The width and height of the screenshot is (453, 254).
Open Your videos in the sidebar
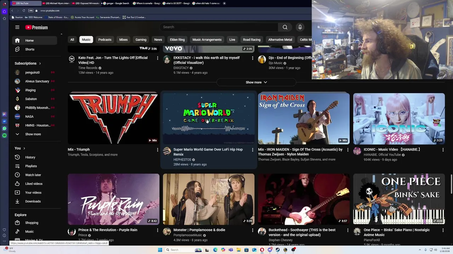click(x=34, y=193)
